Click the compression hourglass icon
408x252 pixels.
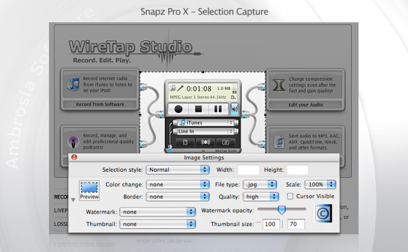point(279,85)
